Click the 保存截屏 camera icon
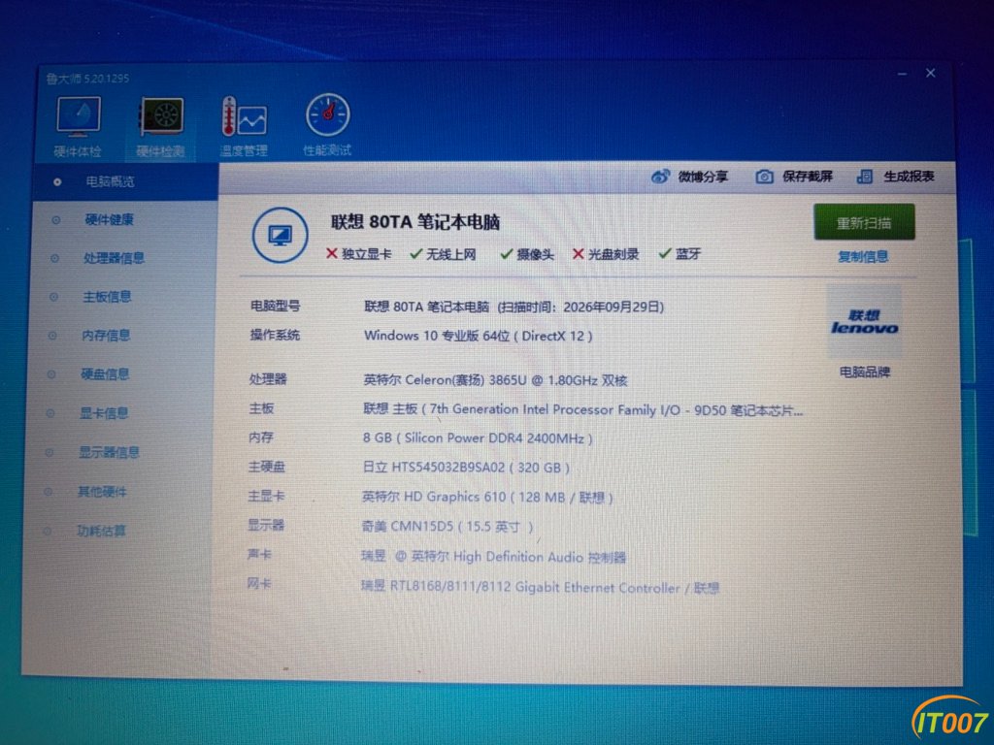This screenshot has height=745, width=994. pyautogui.click(x=765, y=177)
